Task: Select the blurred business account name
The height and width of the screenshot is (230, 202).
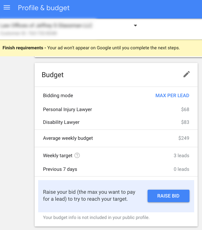Action: (x=47, y=26)
